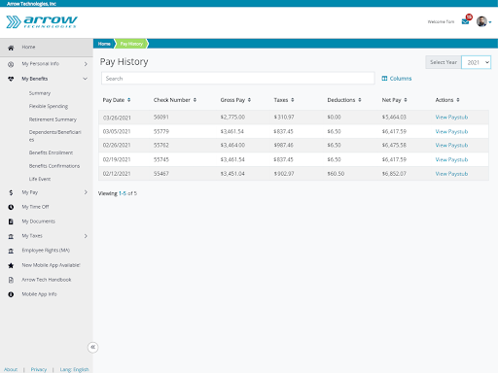498x373 pixels.
Task: View Paystub for 03/26/2021
Action: pos(451,117)
